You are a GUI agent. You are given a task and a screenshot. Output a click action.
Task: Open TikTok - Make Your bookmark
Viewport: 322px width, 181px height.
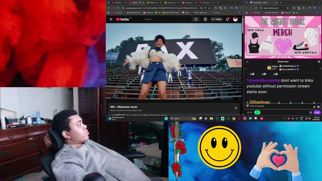click(200, 13)
